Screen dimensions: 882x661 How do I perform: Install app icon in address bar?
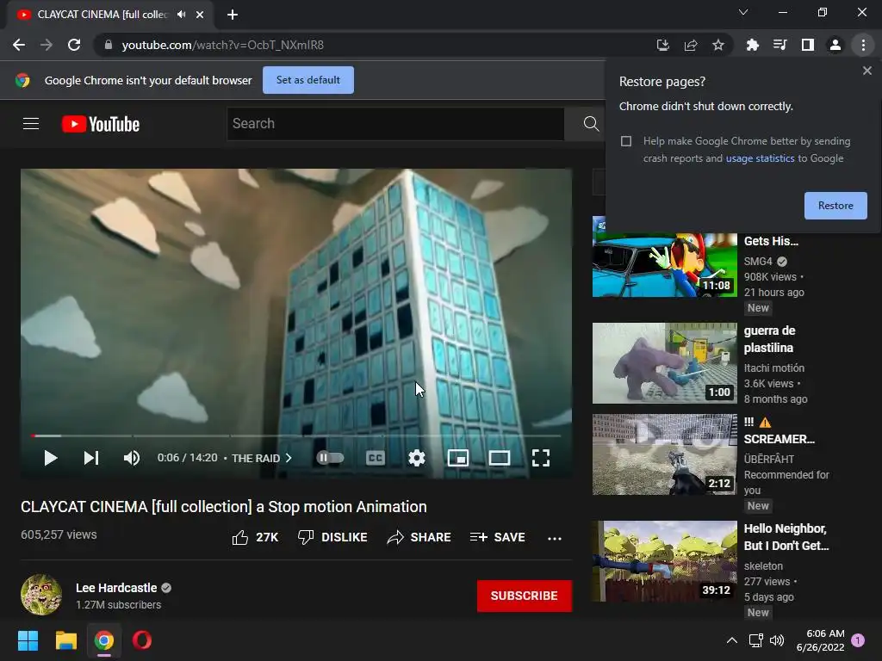pyautogui.click(x=663, y=45)
